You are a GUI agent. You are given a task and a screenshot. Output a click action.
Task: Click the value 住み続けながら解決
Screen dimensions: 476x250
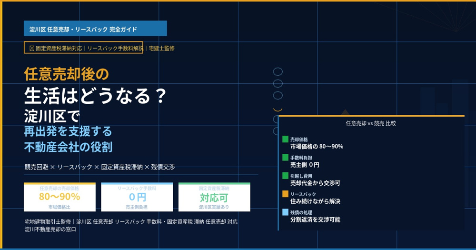coord(315,201)
